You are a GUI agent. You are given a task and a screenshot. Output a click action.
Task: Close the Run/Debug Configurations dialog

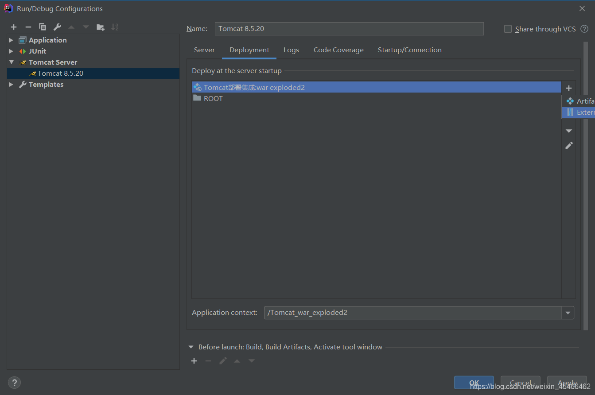[582, 8]
